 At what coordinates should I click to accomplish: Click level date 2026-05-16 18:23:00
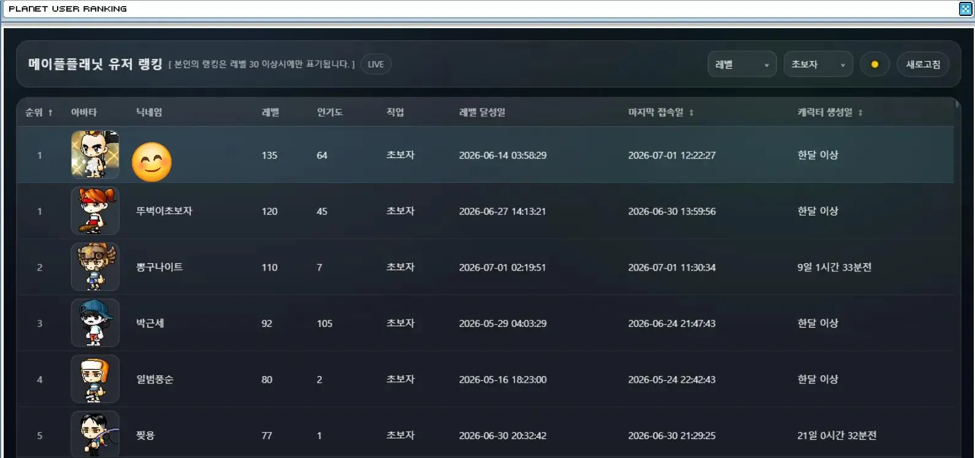(x=503, y=380)
